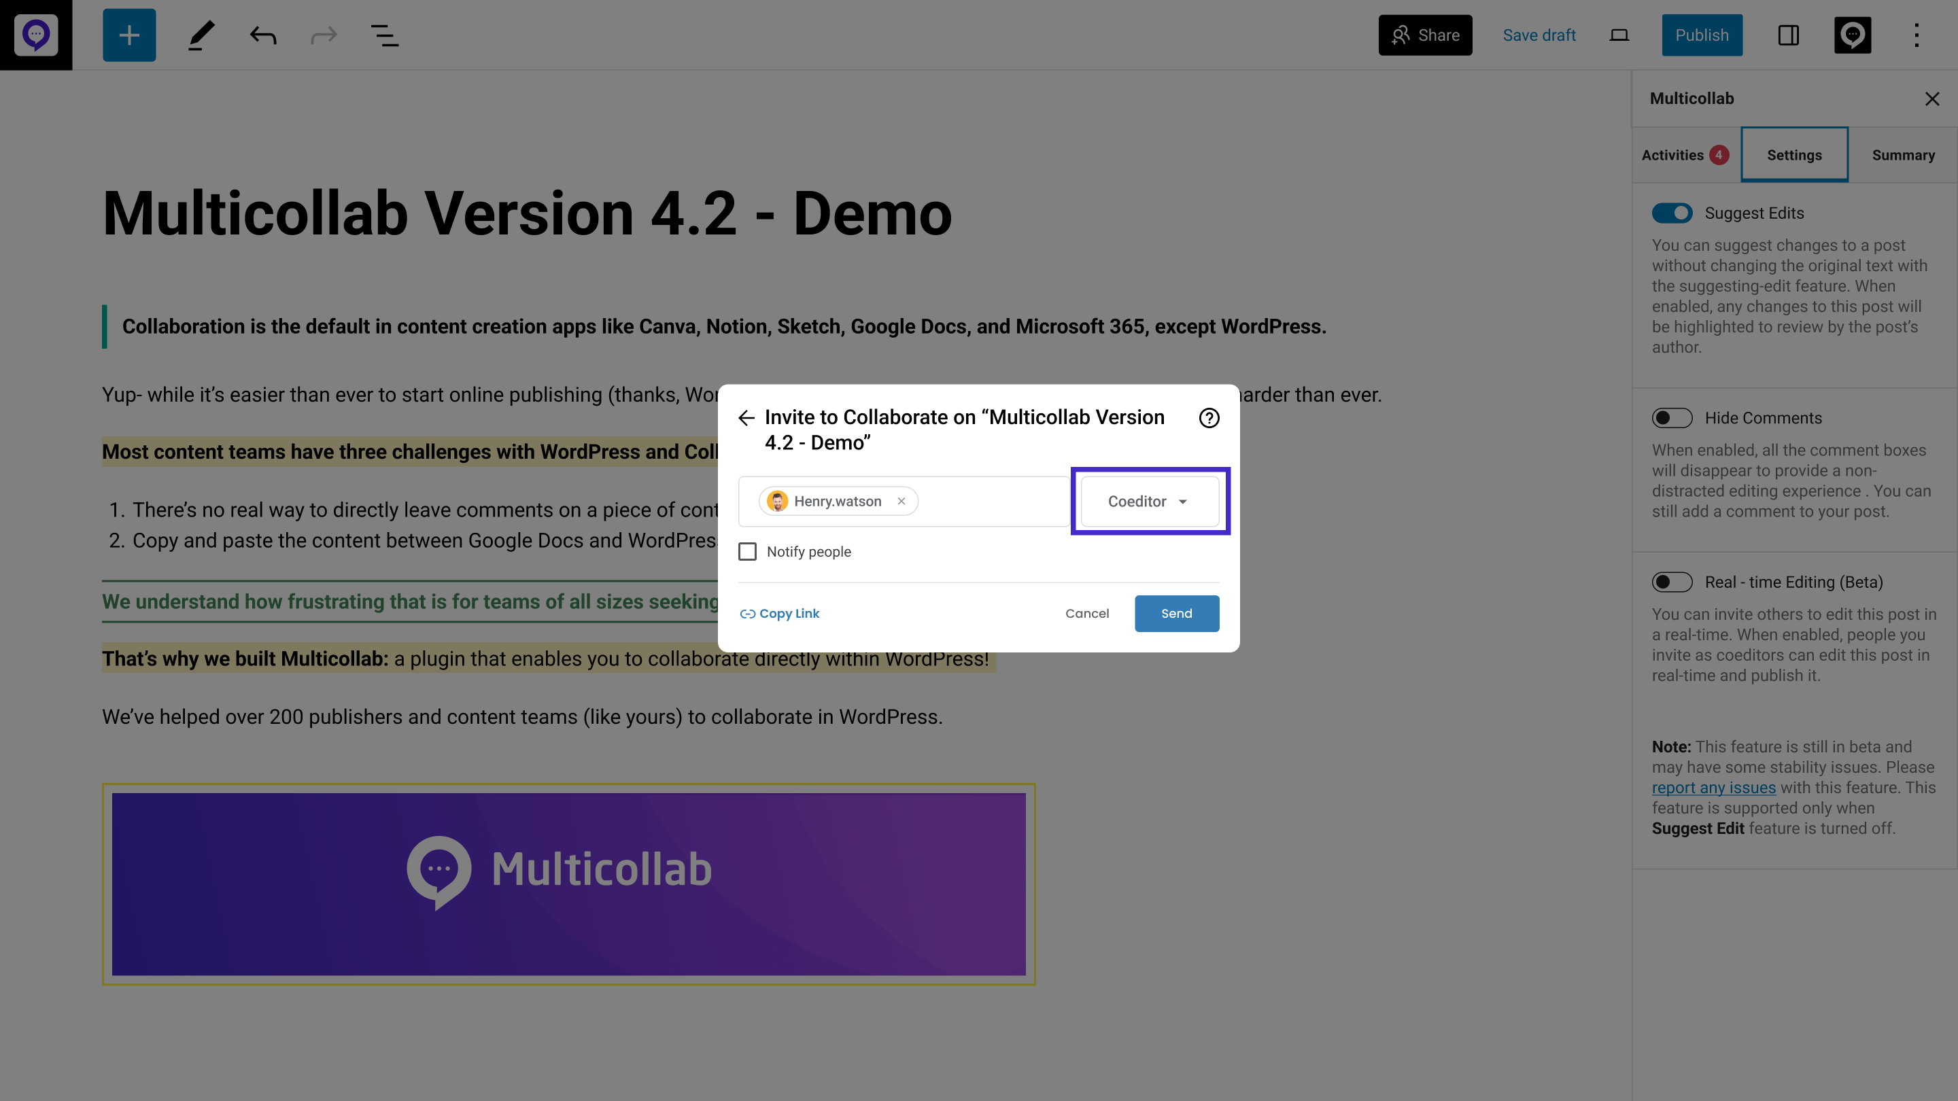Switch to the Summary tab
The width and height of the screenshot is (1958, 1101).
[x=1904, y=155]
